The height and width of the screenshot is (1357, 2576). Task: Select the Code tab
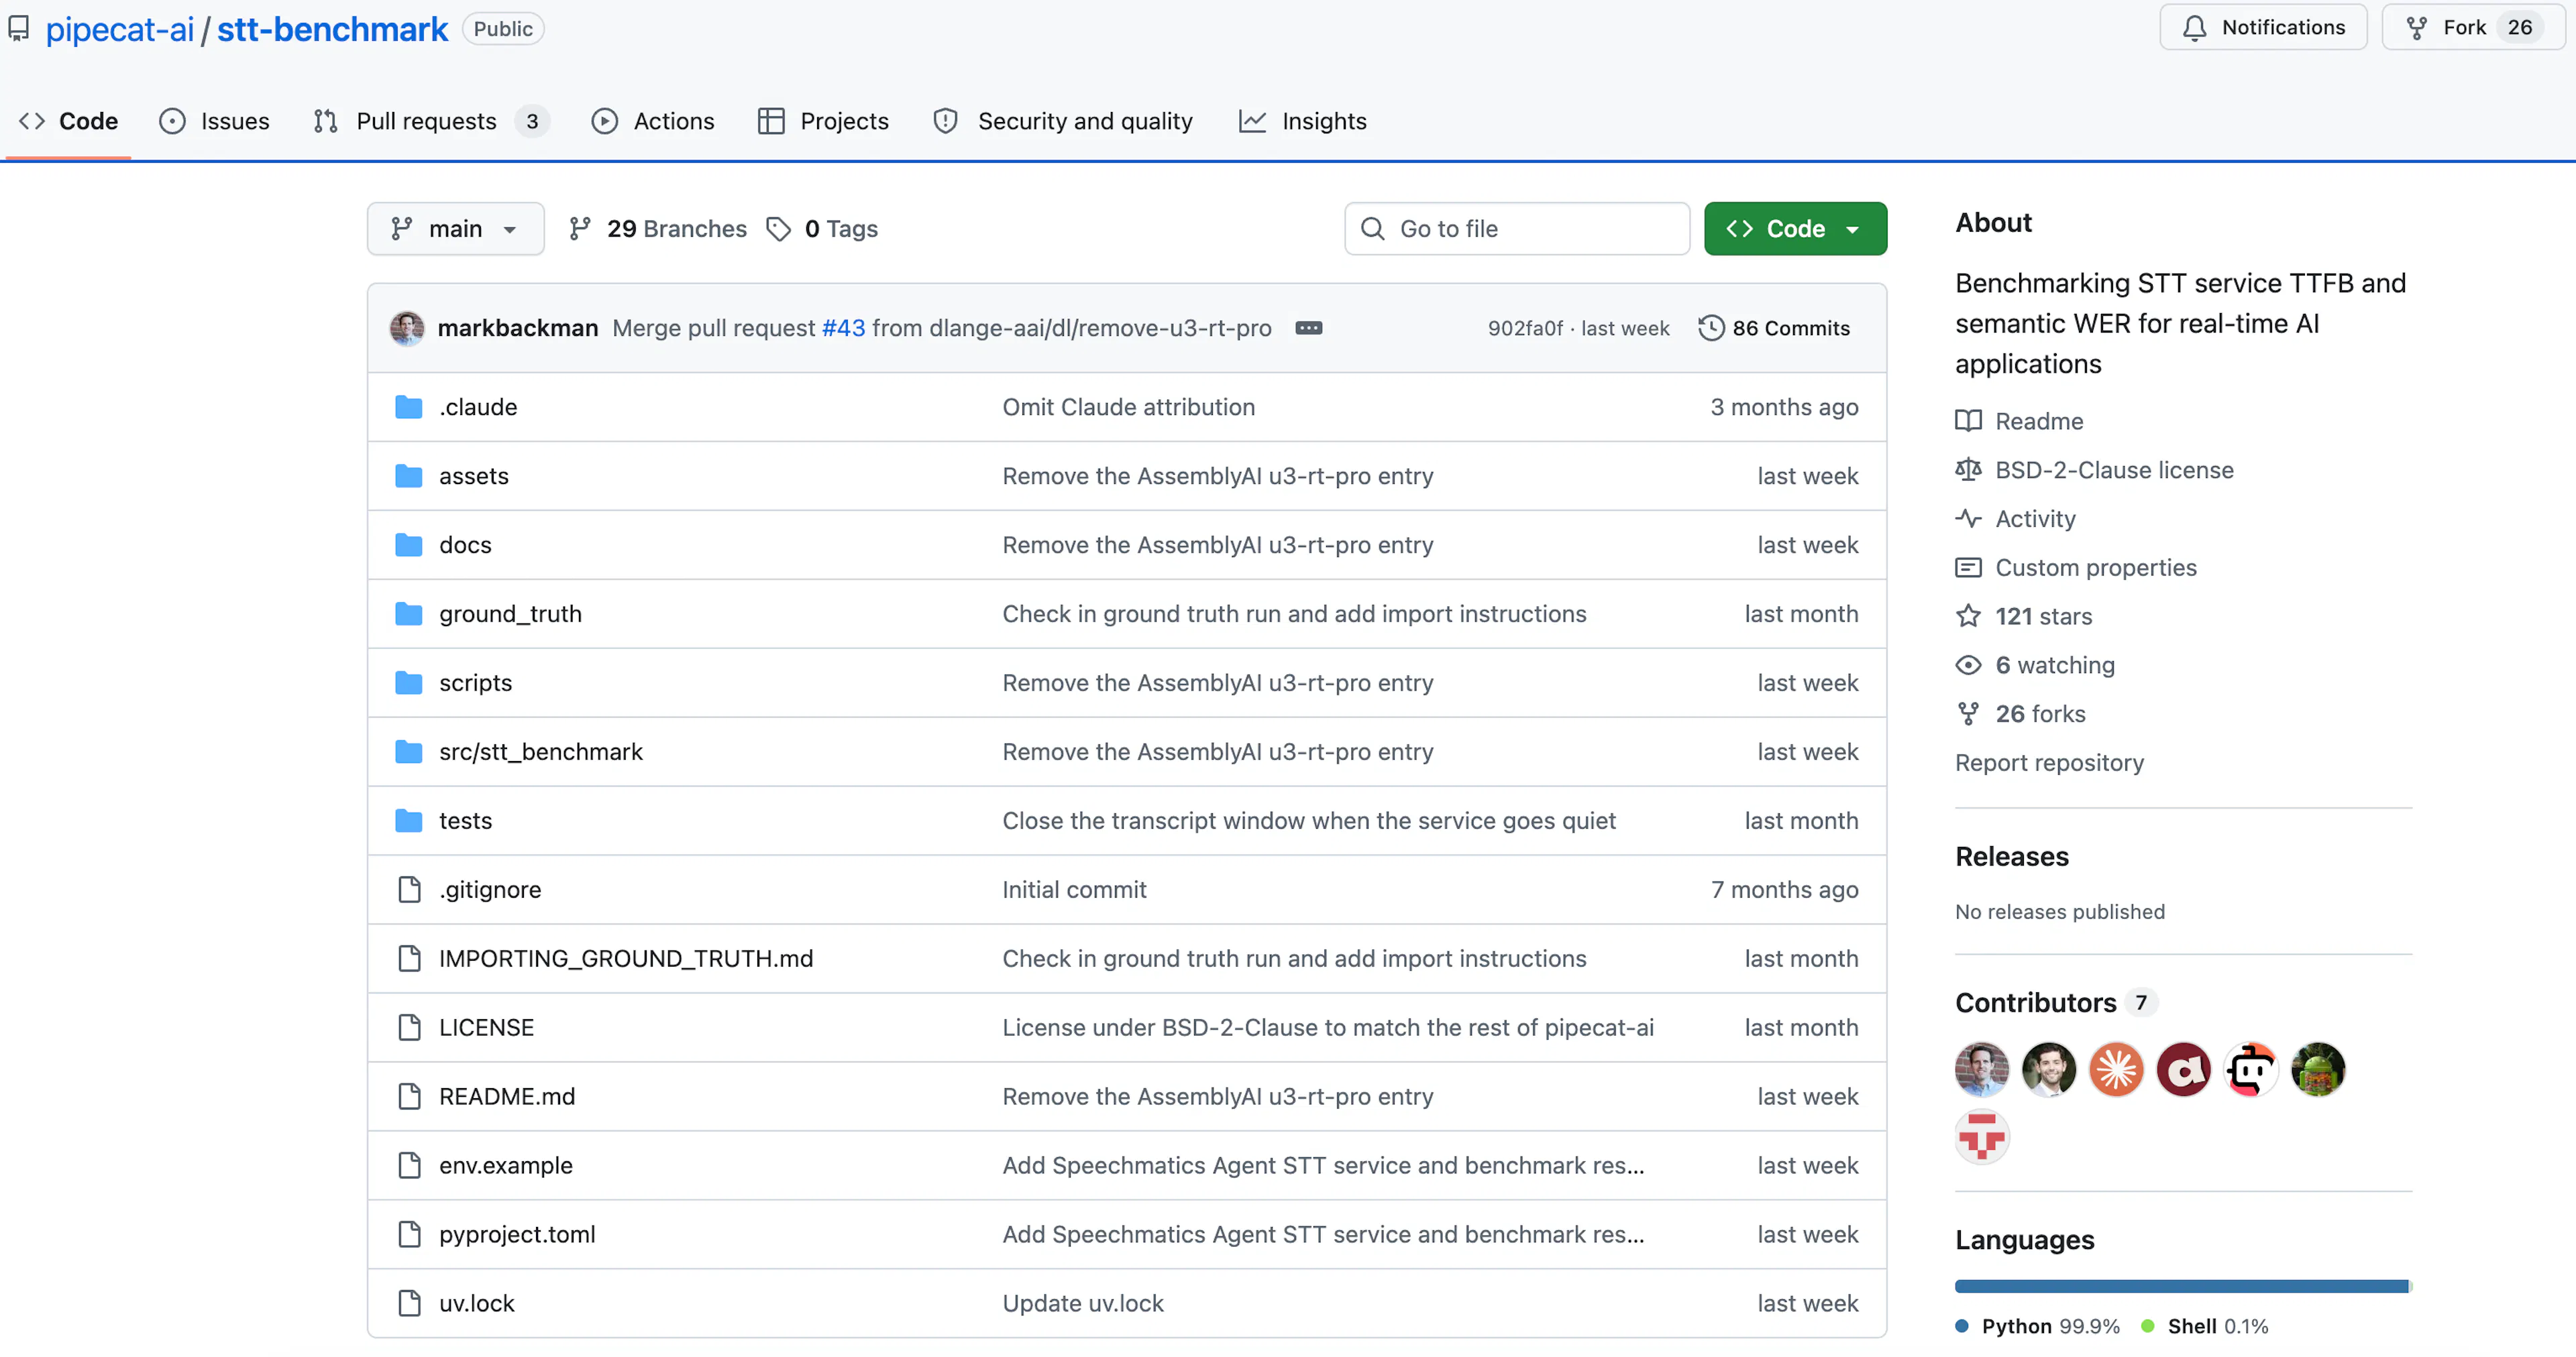(x=68, y=121)
